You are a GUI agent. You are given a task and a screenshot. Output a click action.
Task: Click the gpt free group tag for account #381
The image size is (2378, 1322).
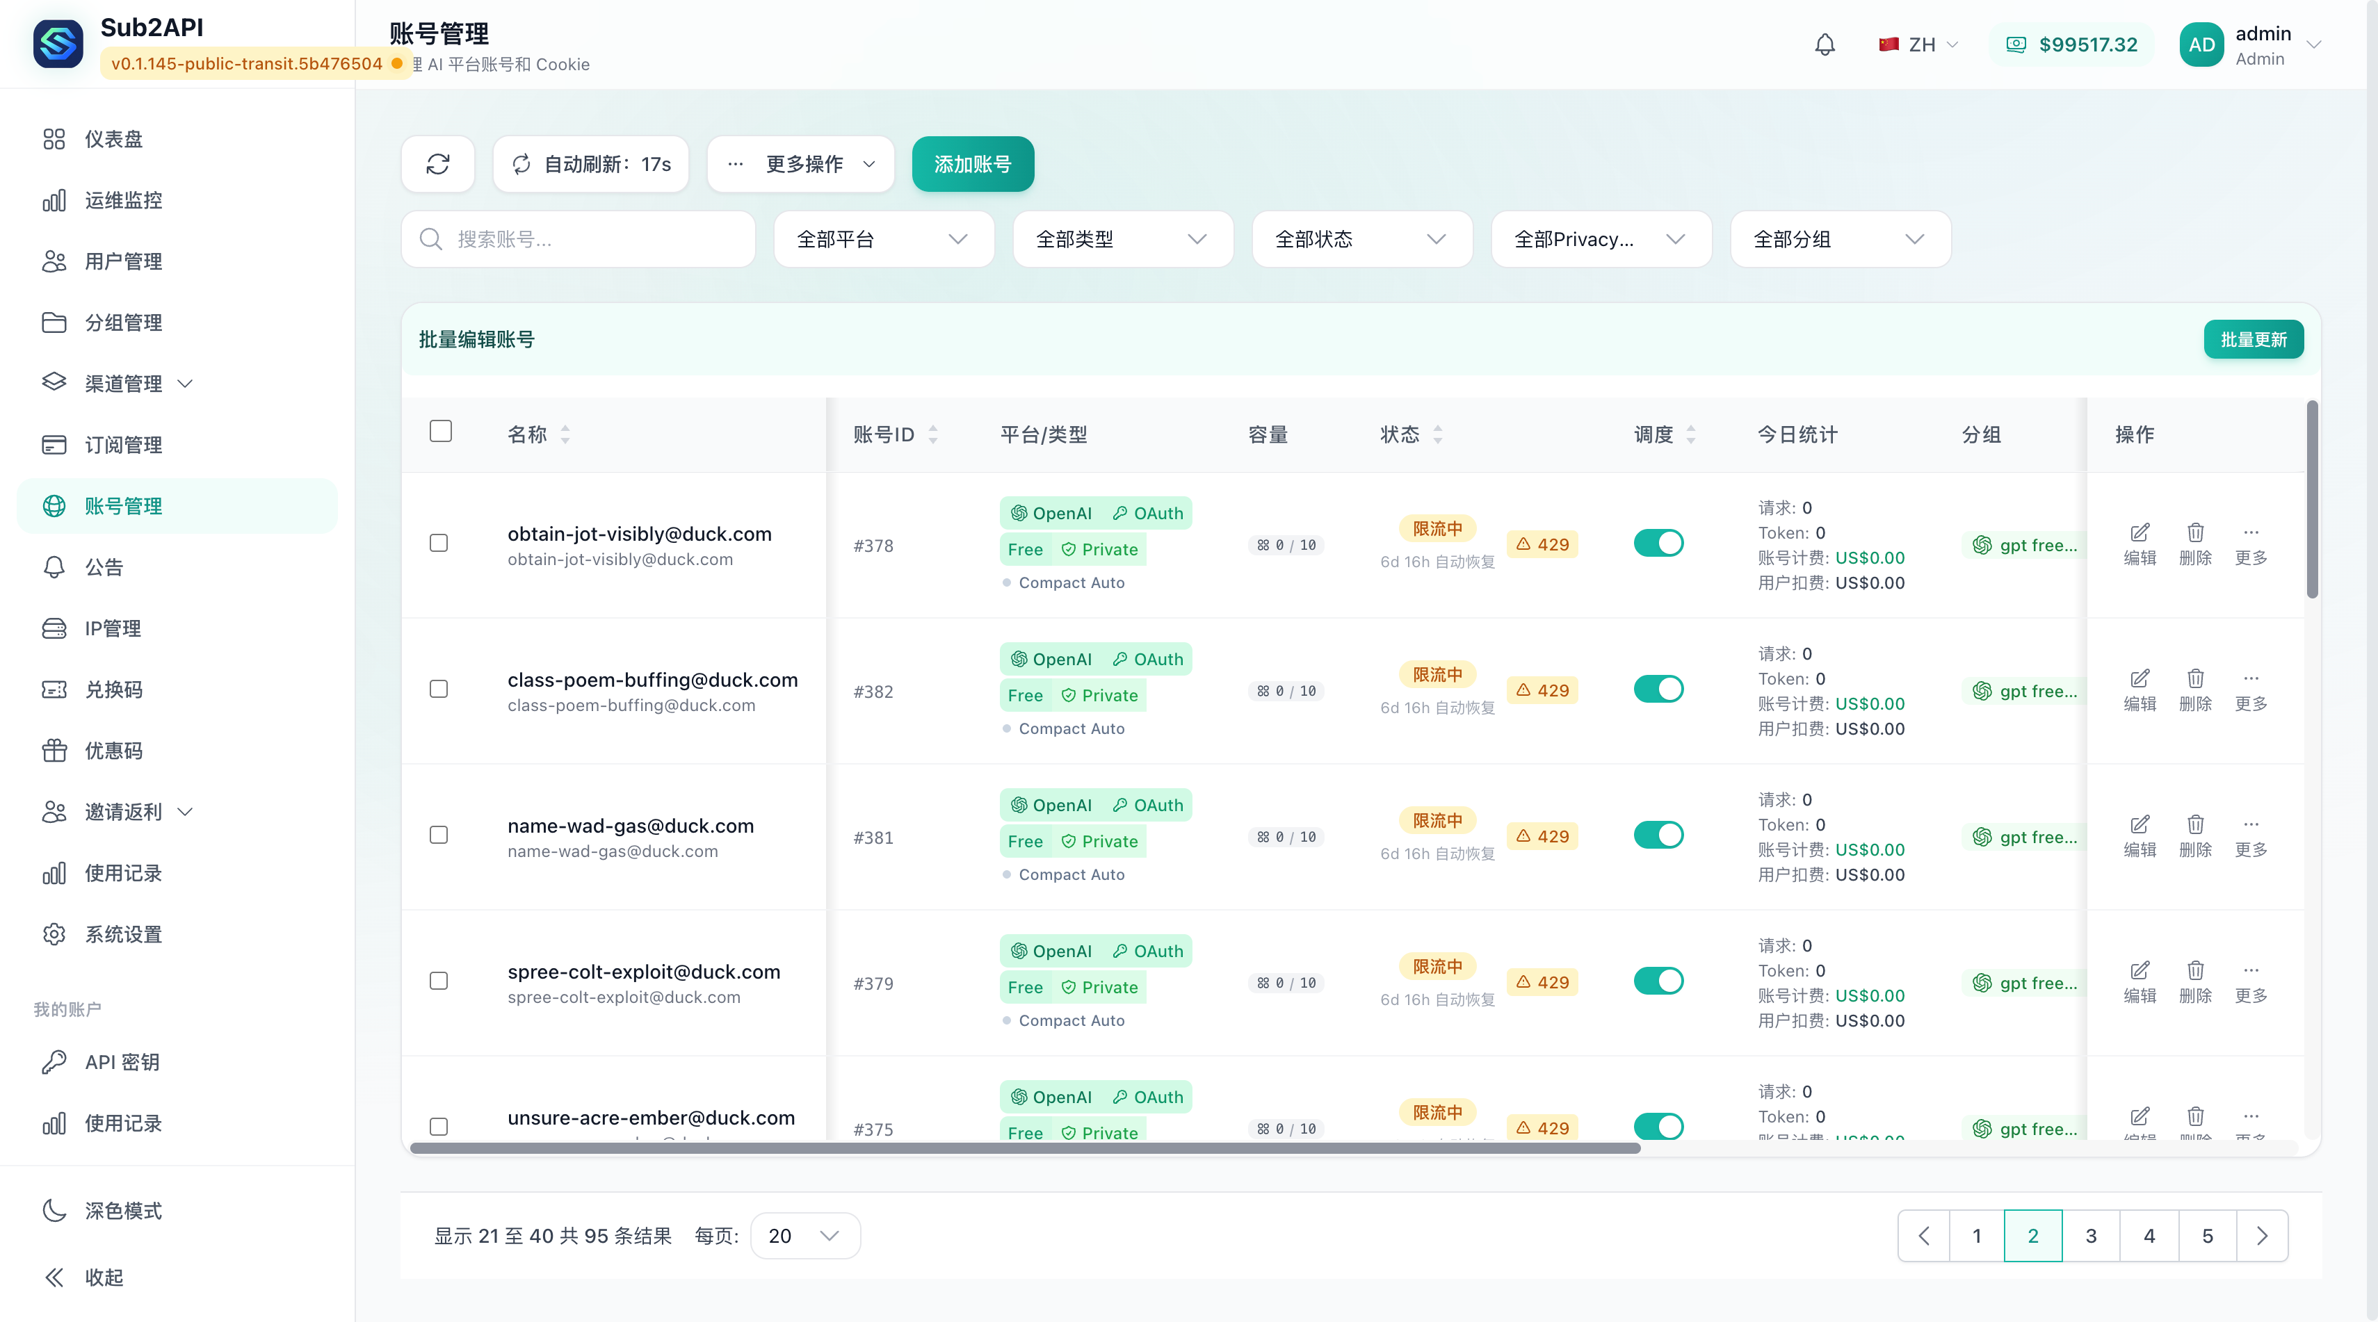point(2025,837)
